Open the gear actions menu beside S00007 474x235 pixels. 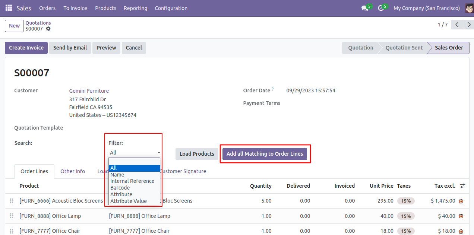tap(48, 29)
